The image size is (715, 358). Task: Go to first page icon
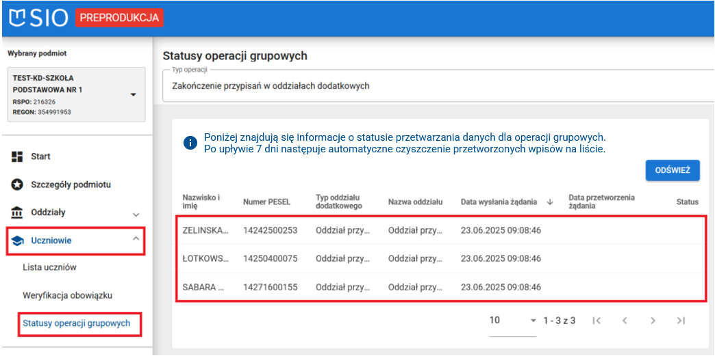[597, 320]
